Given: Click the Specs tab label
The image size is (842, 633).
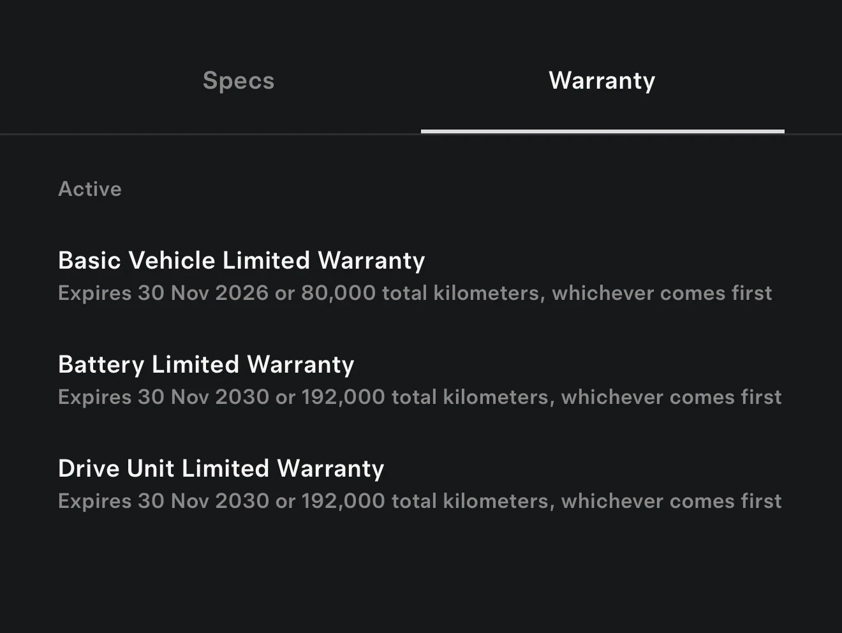Looking at the screenshot, I should coord(238,81).
